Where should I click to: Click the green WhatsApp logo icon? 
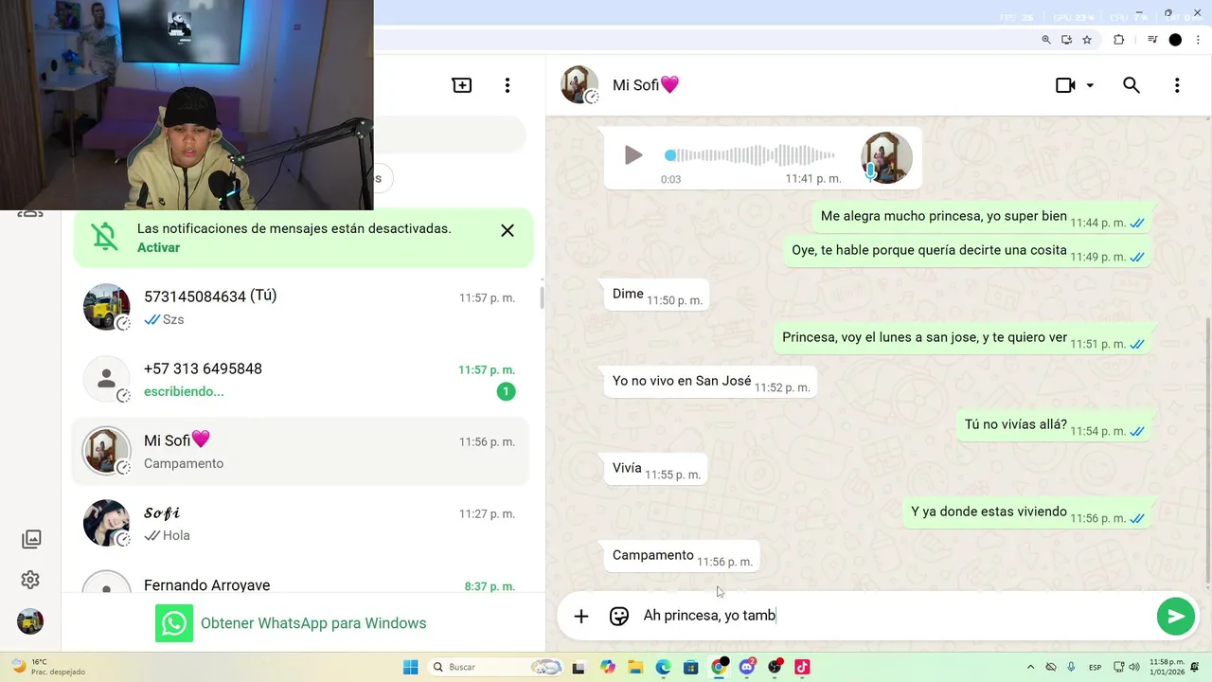(174, 623)
